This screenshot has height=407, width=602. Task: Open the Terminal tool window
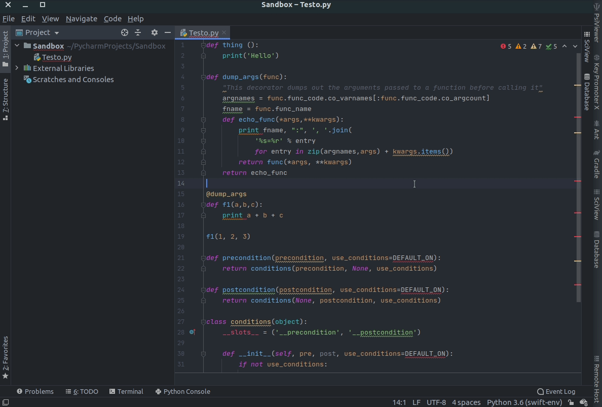(x=126, y=391)
